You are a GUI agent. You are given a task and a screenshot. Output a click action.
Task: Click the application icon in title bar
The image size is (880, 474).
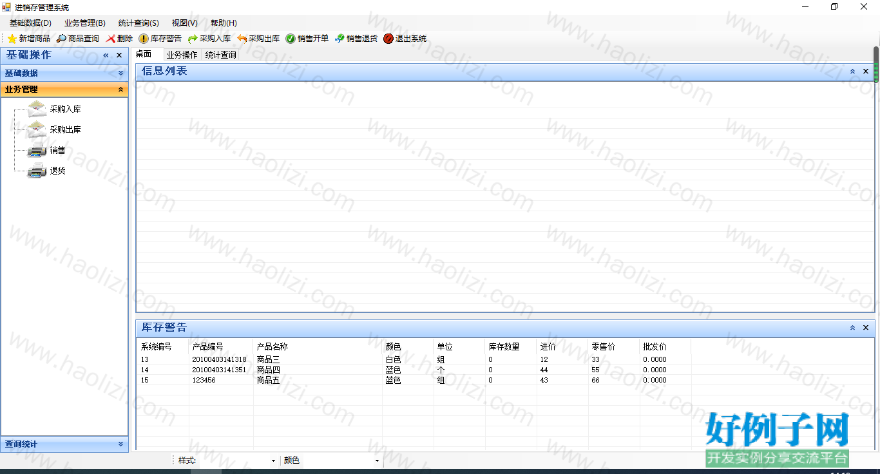pyautogui.click(x=6, y=7)
